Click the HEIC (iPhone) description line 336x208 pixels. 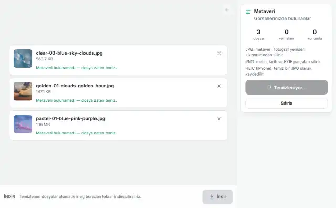coord(278,71)
